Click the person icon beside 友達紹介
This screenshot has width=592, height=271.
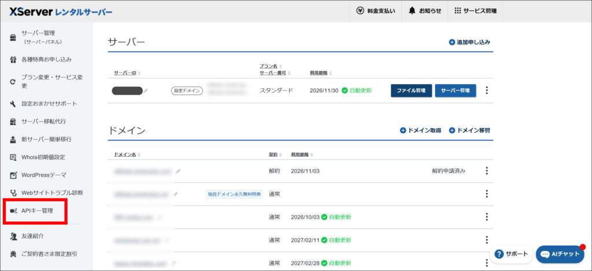13,236
